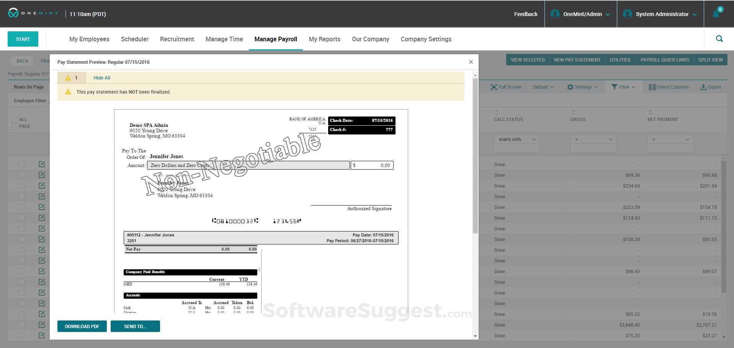This screenshot has height=348, width=734.
Task: Tick the checkbox for the $108.38 row
Action: (21, 239)
